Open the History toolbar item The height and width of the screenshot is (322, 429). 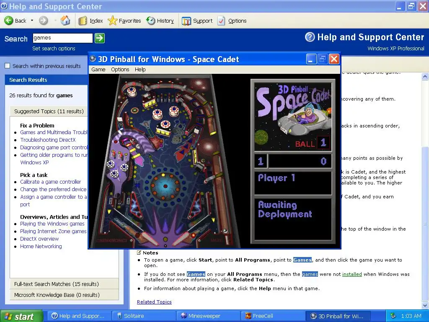pos(160,21)
